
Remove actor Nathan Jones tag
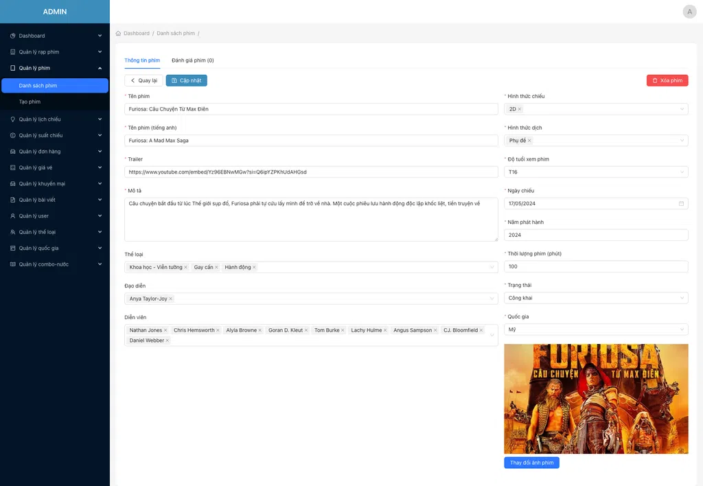(165, 330)
